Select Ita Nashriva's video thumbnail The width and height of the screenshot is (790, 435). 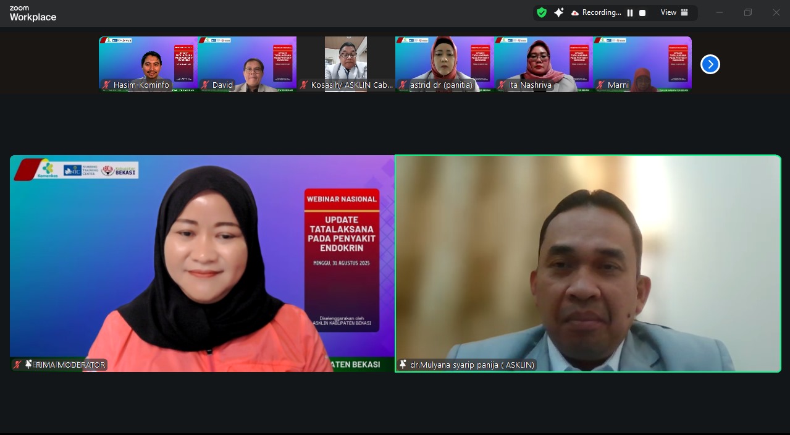point(543,62)
